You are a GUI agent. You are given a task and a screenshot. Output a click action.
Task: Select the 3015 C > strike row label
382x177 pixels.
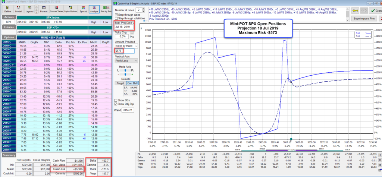(x=9, y=66)
